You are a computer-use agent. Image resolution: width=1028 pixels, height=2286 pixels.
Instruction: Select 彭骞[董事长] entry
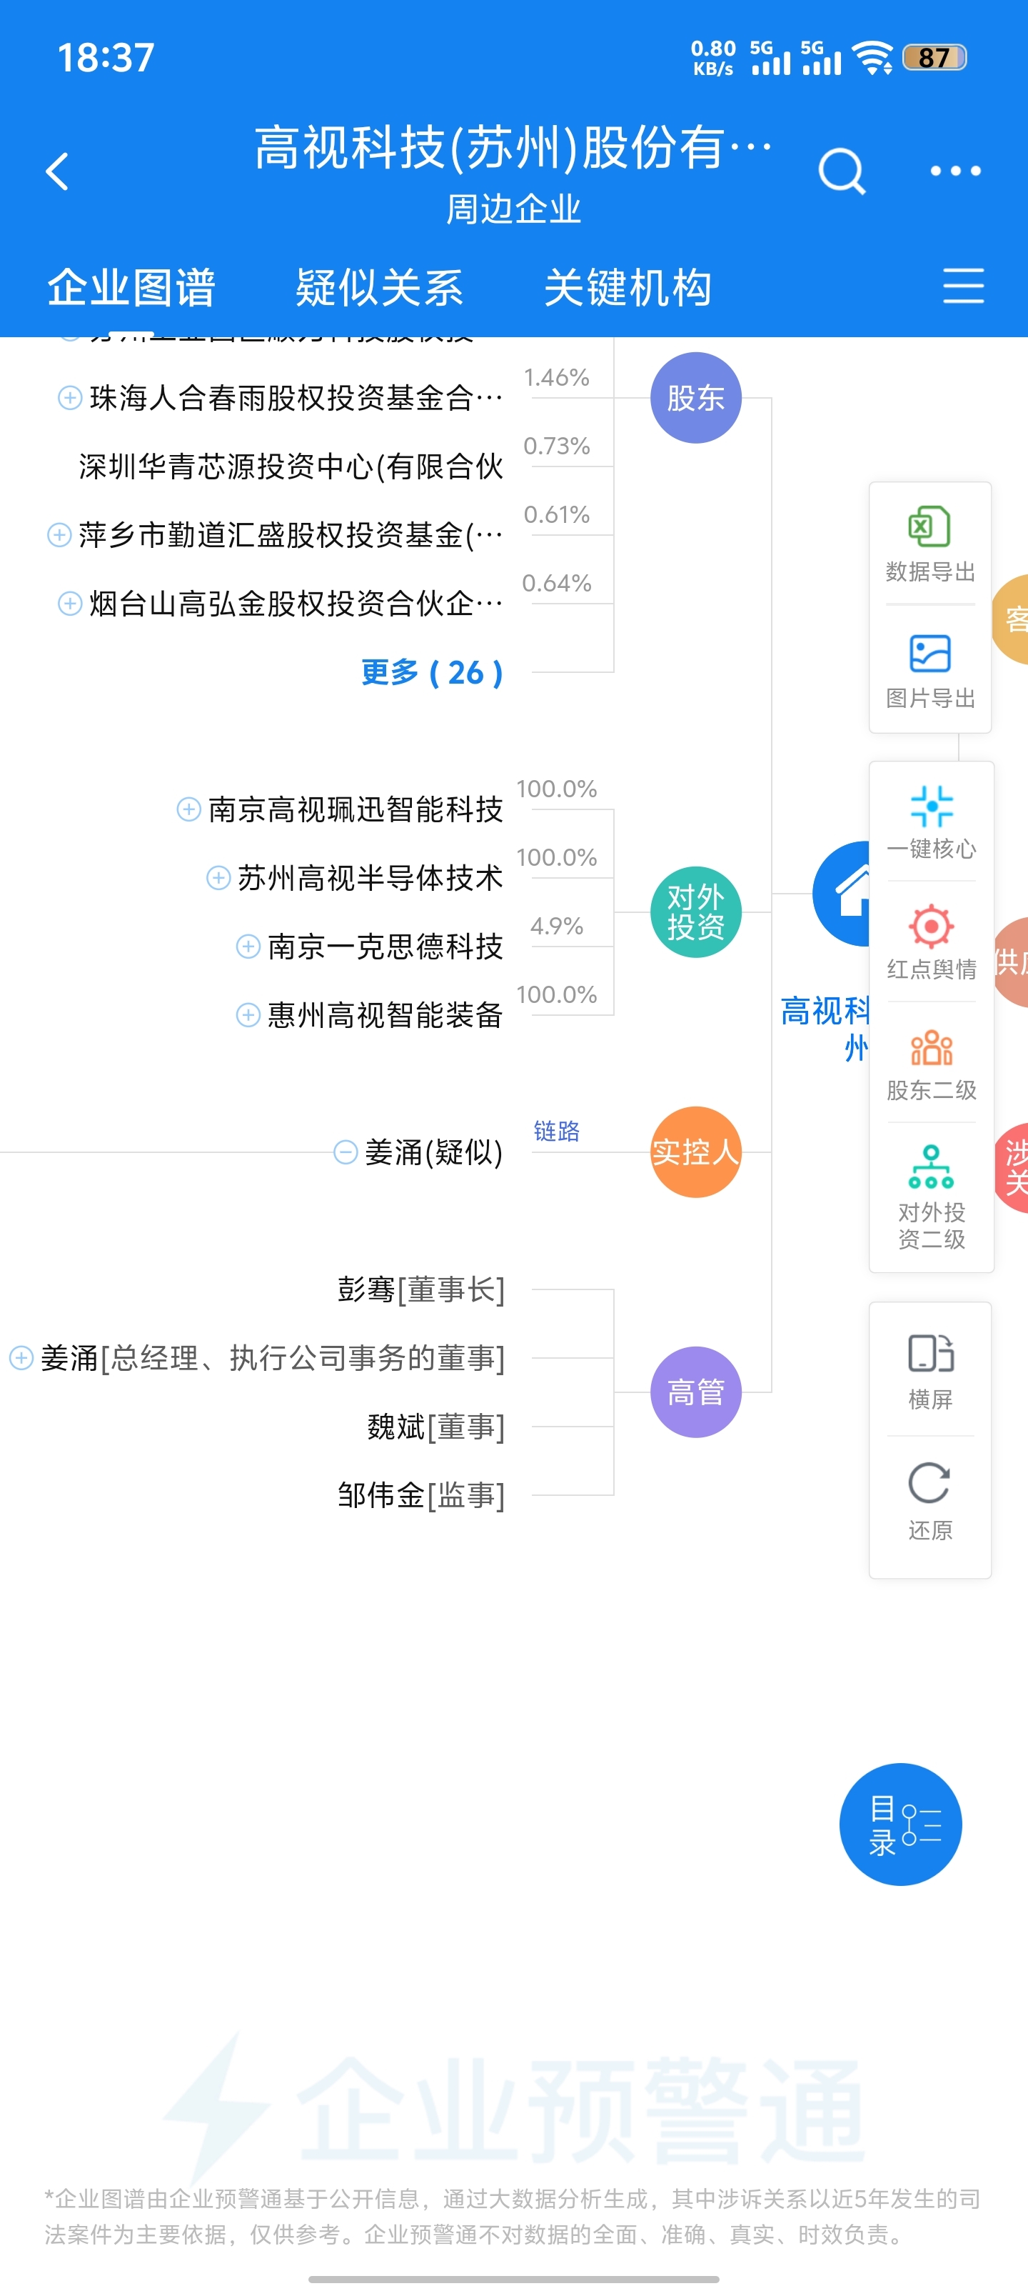pyautogui.click(x=420, y=1289)
